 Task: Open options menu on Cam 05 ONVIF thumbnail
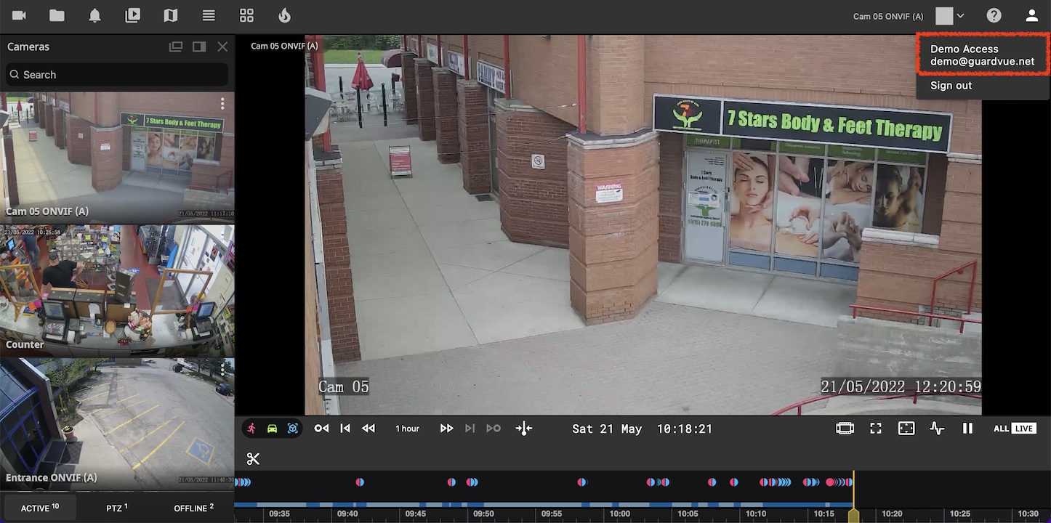pyautogui.click(x=222, y=104)
